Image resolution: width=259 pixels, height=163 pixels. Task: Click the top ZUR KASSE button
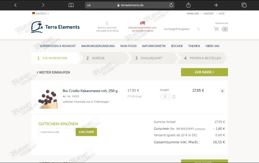tap(204, 72)
